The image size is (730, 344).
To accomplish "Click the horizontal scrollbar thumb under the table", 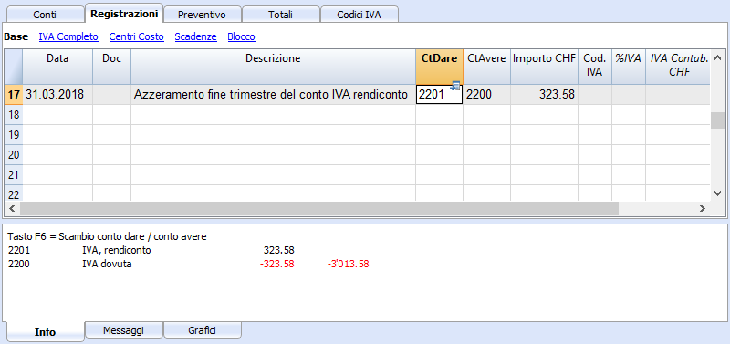I will coord(319,209).
